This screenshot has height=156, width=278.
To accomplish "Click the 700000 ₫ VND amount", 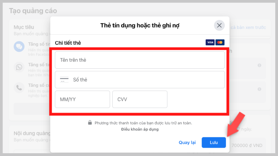I will 247,145.
